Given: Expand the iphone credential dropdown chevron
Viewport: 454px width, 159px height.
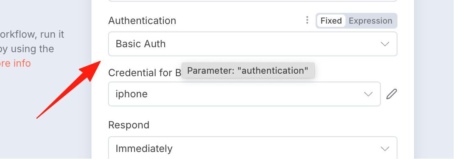Looking at the screenshot, I should point(368,94).
